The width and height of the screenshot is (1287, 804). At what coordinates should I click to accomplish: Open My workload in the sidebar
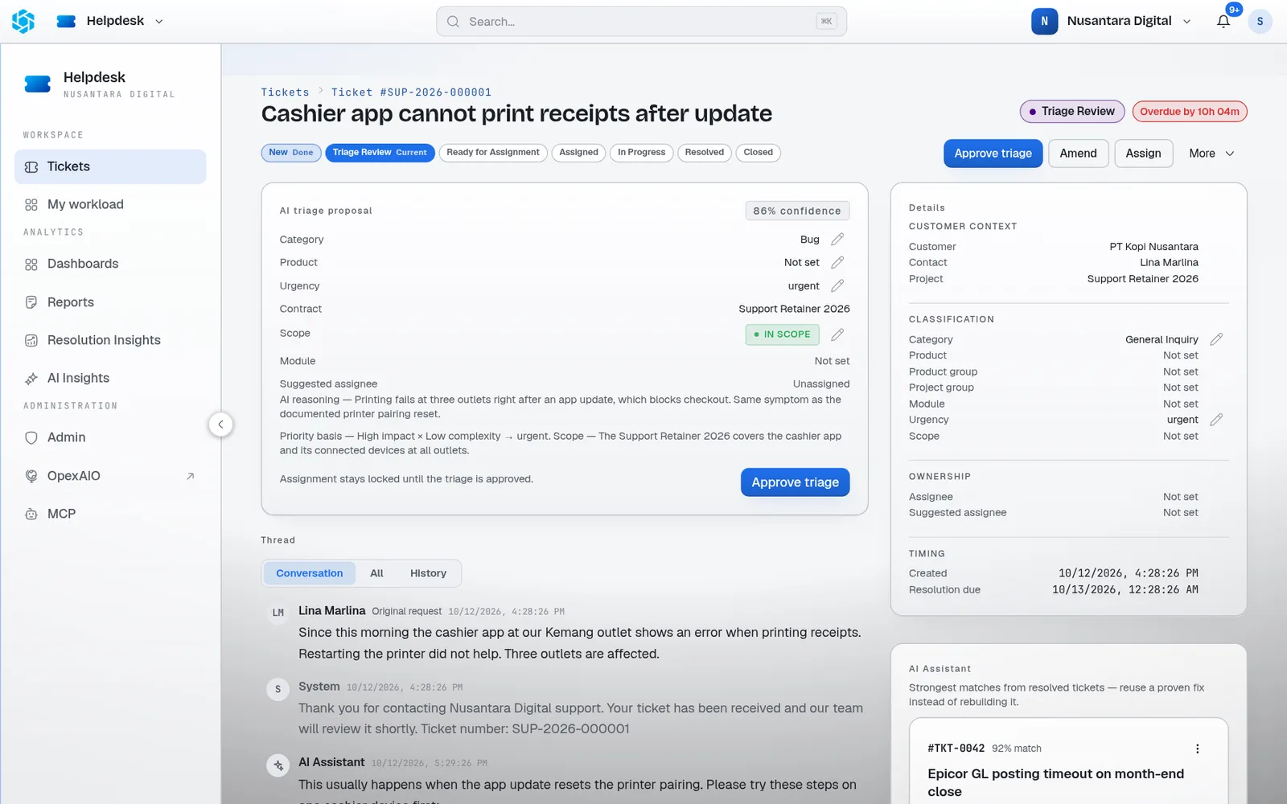click(x=110, y=205)
